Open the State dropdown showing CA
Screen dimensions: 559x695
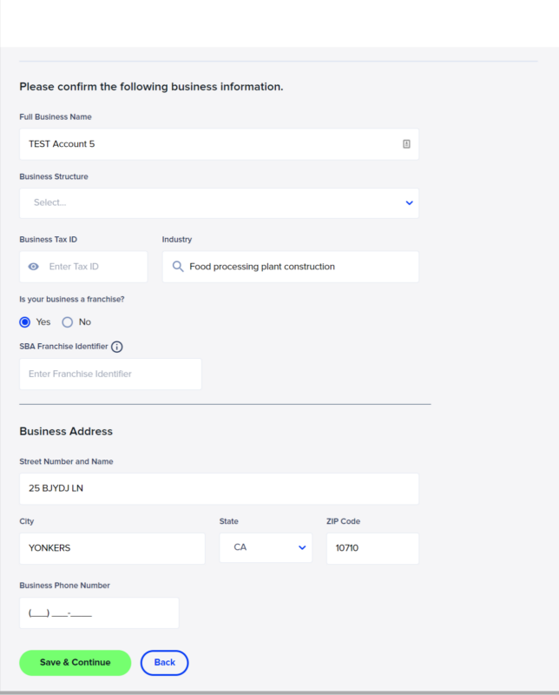(266, 548)
